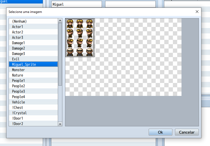210x146 pixels.
Task: Choose the Evil image entry
Action: (33, 59)
